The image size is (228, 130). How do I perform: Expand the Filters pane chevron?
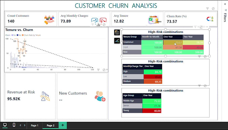click(x=225, y=4)
